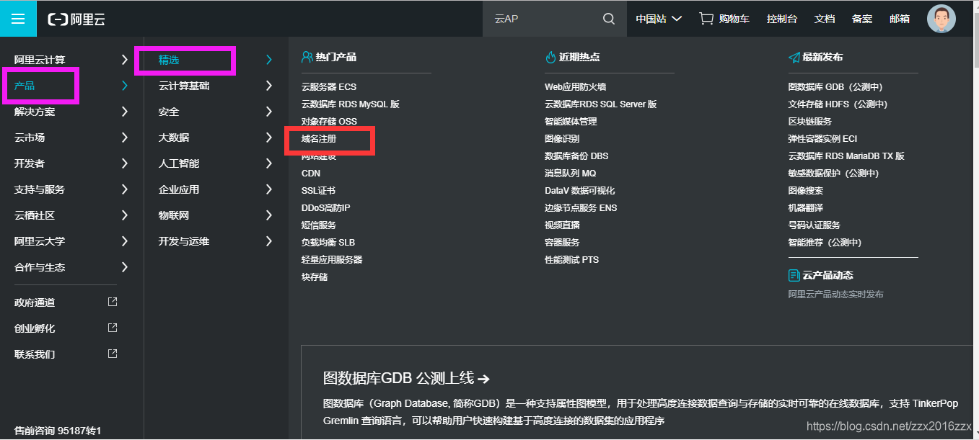The width and height of the screenshot is (979, 440).
Task: Open 轻量应用服务器 link
Action: pos(332,260)
